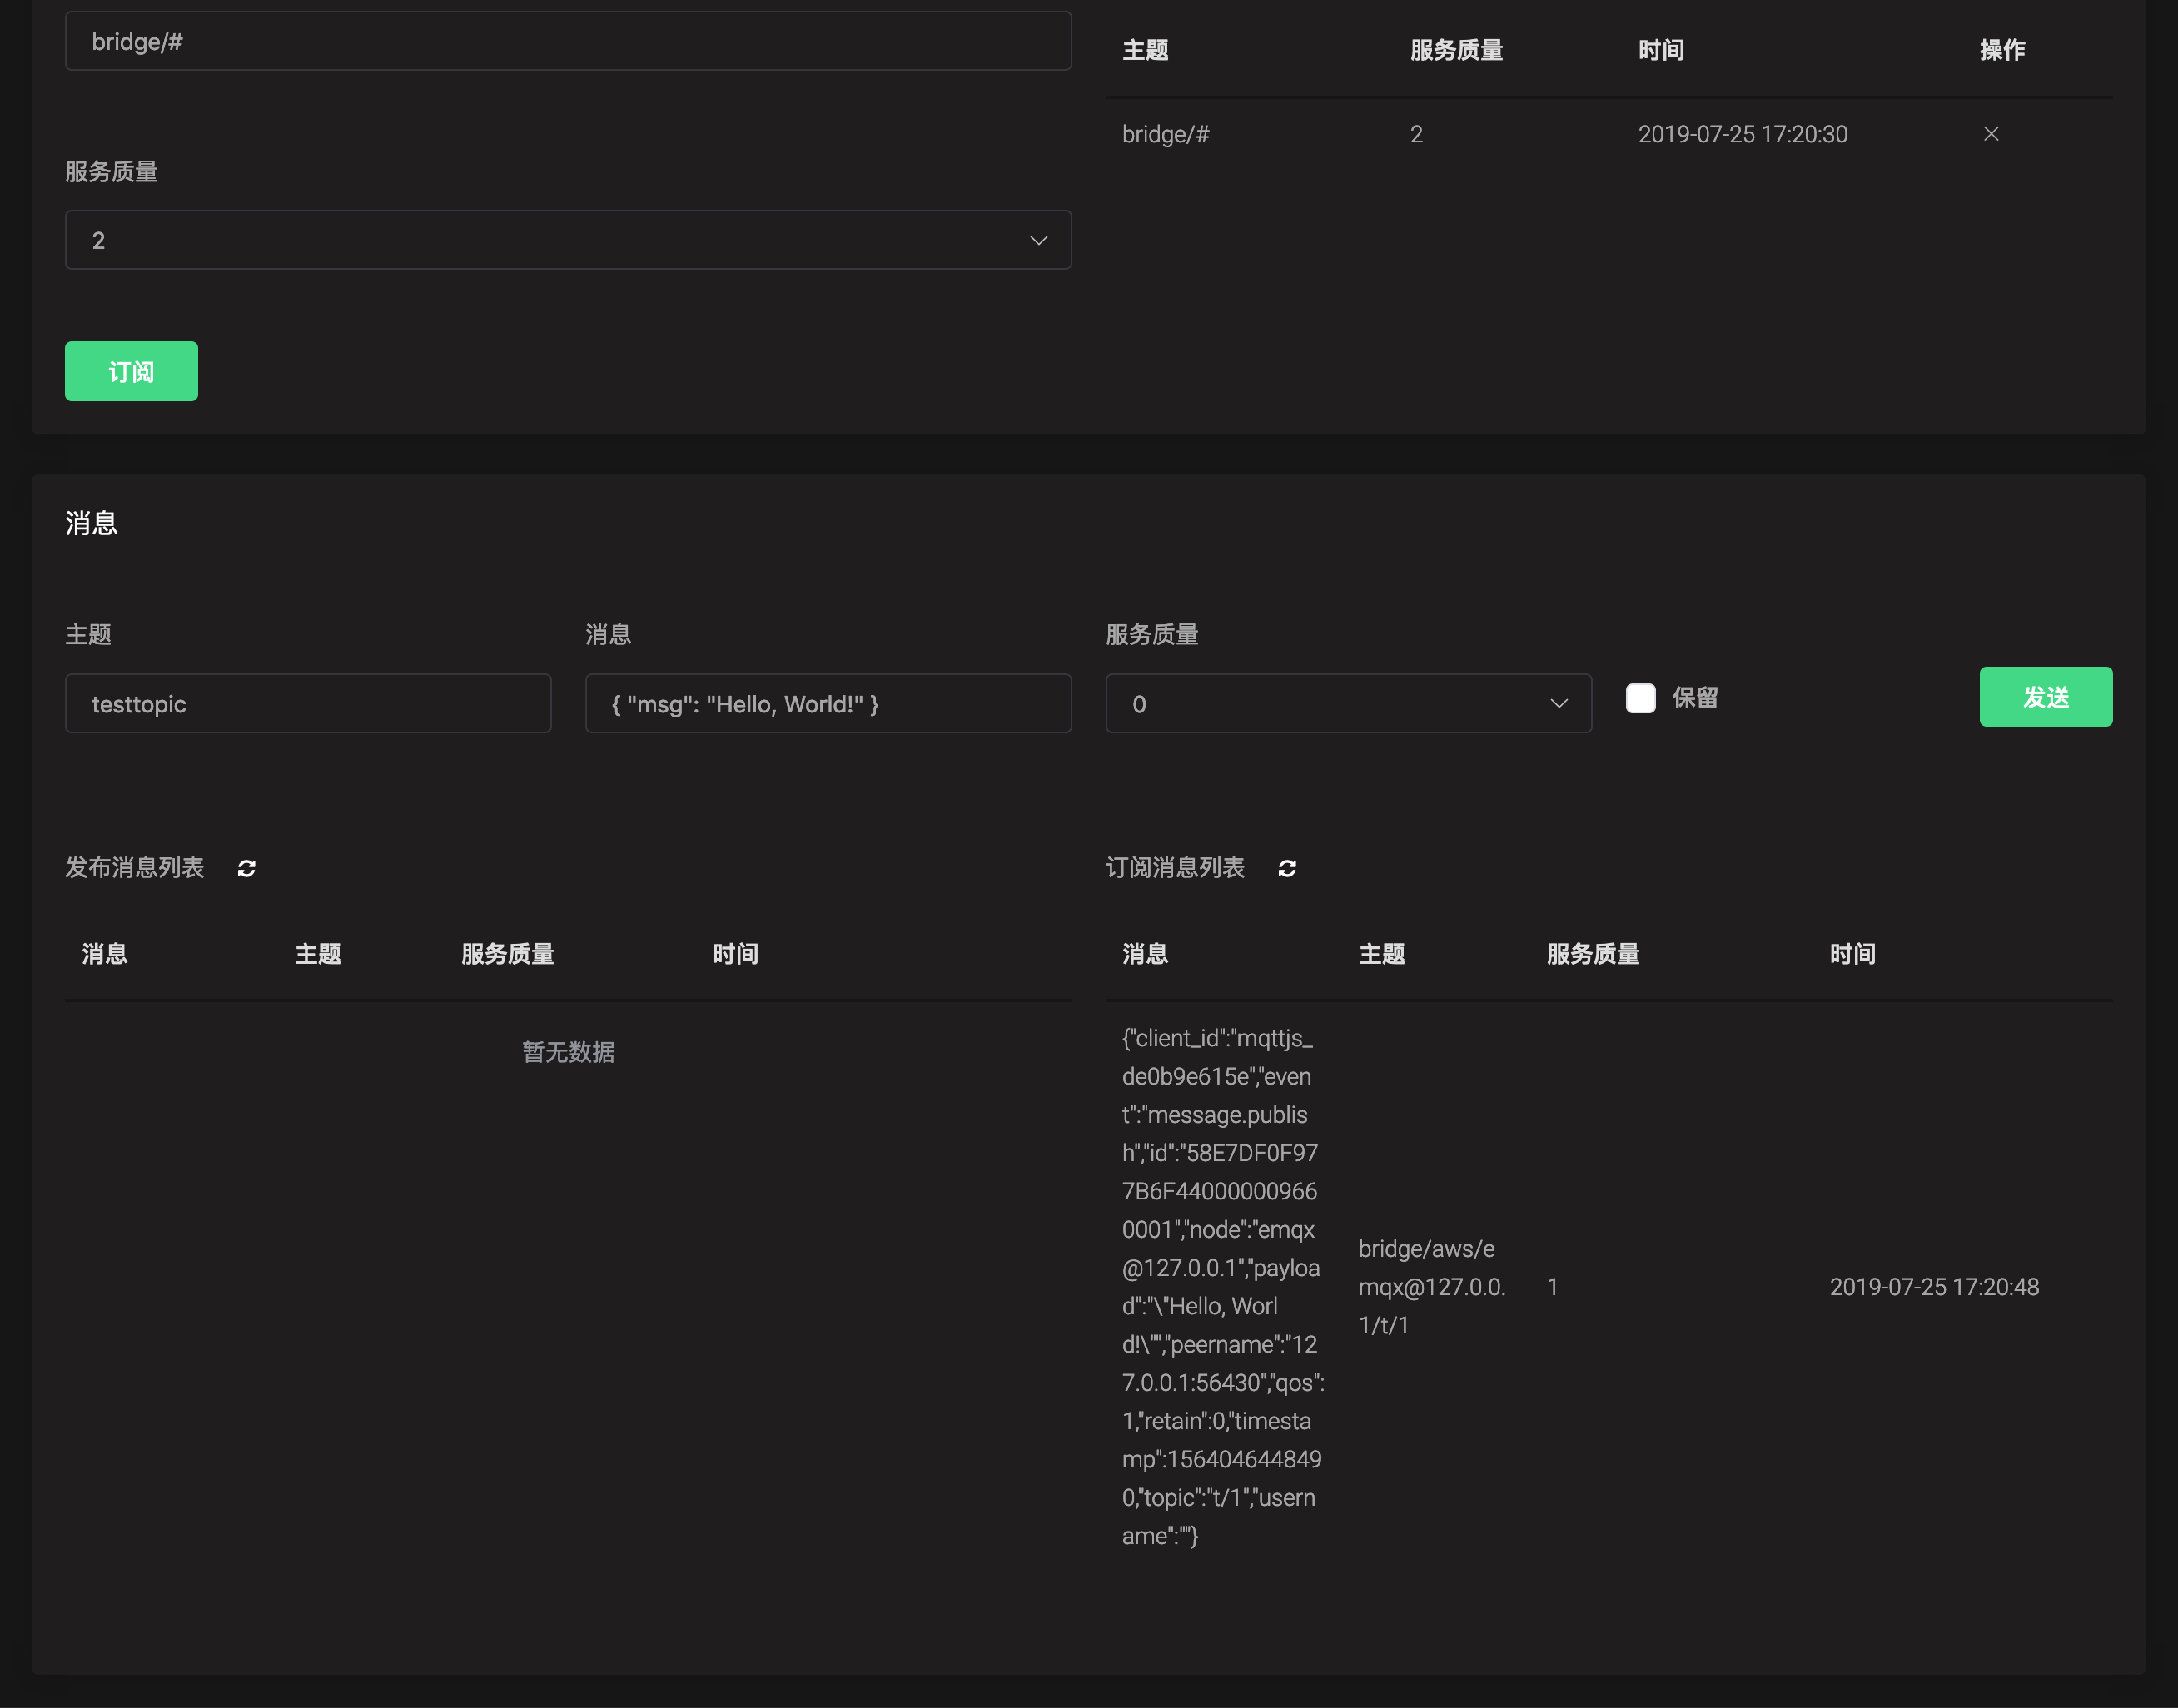Click the 保留 retain label
Viewport: 2178px width, 1708px height.
[1695, 698]
